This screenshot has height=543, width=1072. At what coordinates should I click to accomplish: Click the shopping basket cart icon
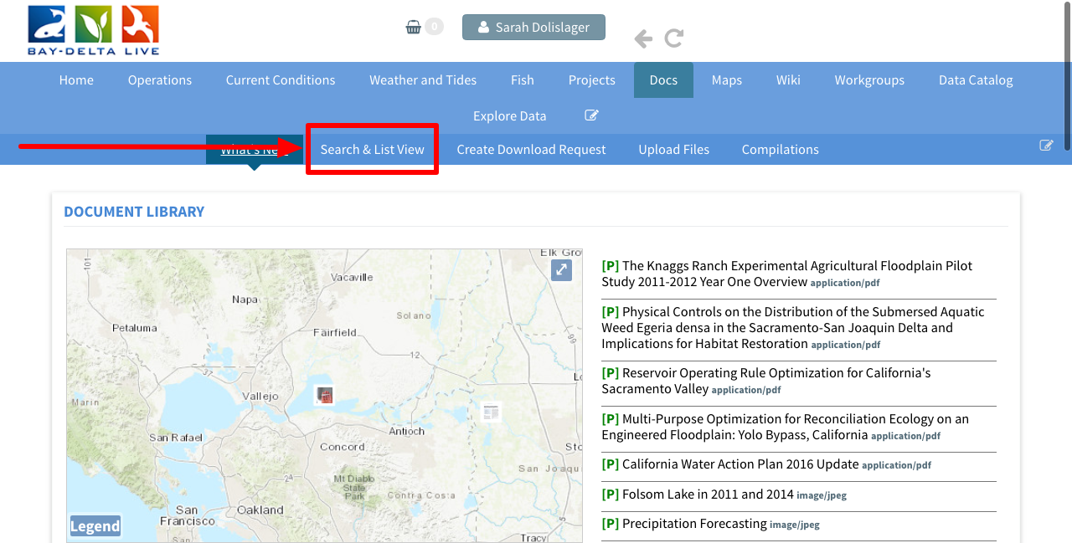pos(413,27)
